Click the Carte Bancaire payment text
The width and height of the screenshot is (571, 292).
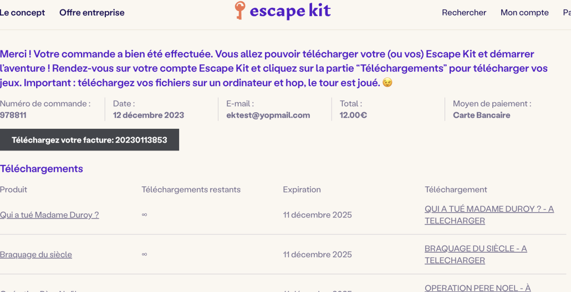481,115
